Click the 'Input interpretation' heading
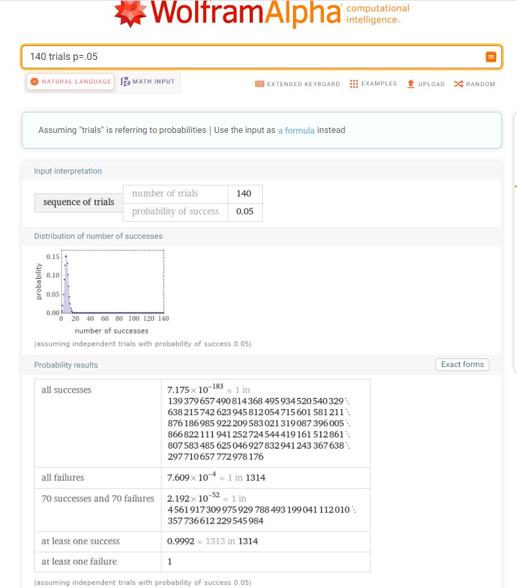Viewport: 517px width, 588px height. [x=68, y=171]
